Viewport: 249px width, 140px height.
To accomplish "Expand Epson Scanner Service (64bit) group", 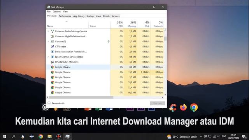I will [x=48, y=57].
